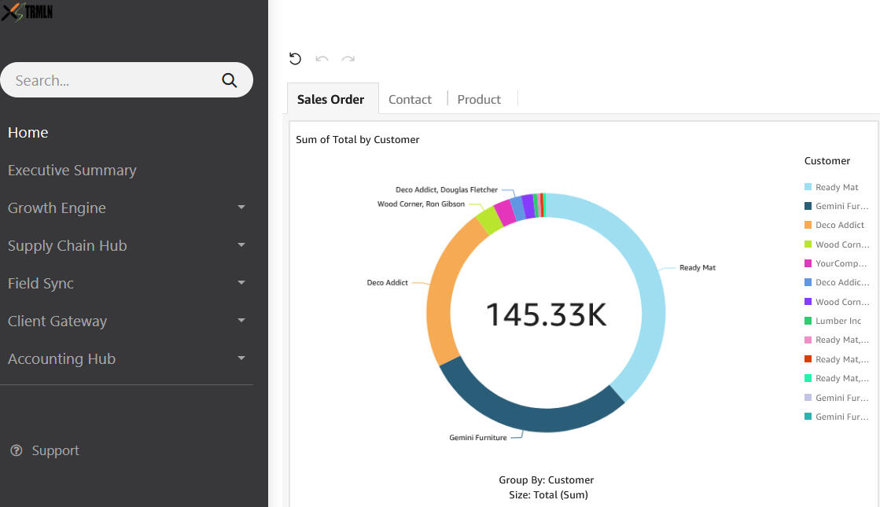The width and height of the screenshot is (880, 507).
Task: Click the redo arrow icon
Action: (x=348, y=59)
